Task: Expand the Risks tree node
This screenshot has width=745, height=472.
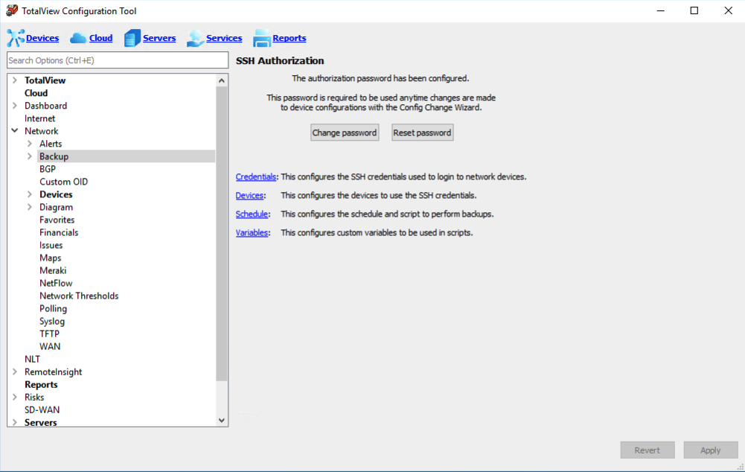Action: pyautogui.click(x=15, y=398)
